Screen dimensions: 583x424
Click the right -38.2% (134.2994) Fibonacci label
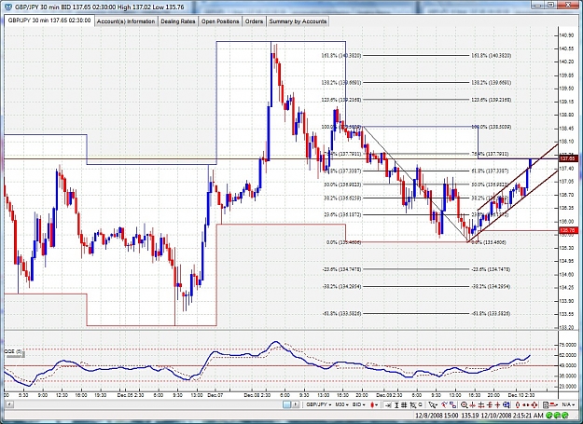[491, 287]
